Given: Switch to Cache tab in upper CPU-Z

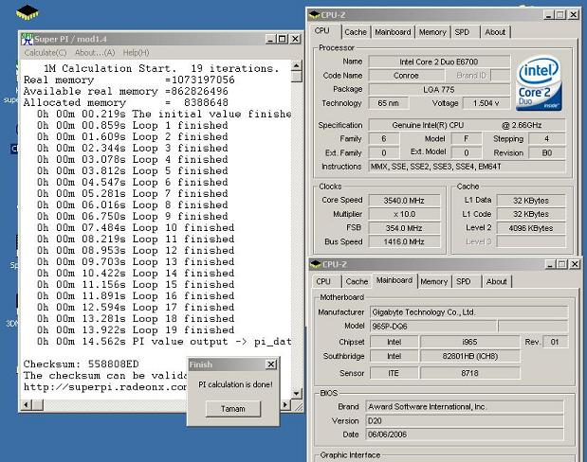Looking at the screenshot, I should (x=356, y=32).
